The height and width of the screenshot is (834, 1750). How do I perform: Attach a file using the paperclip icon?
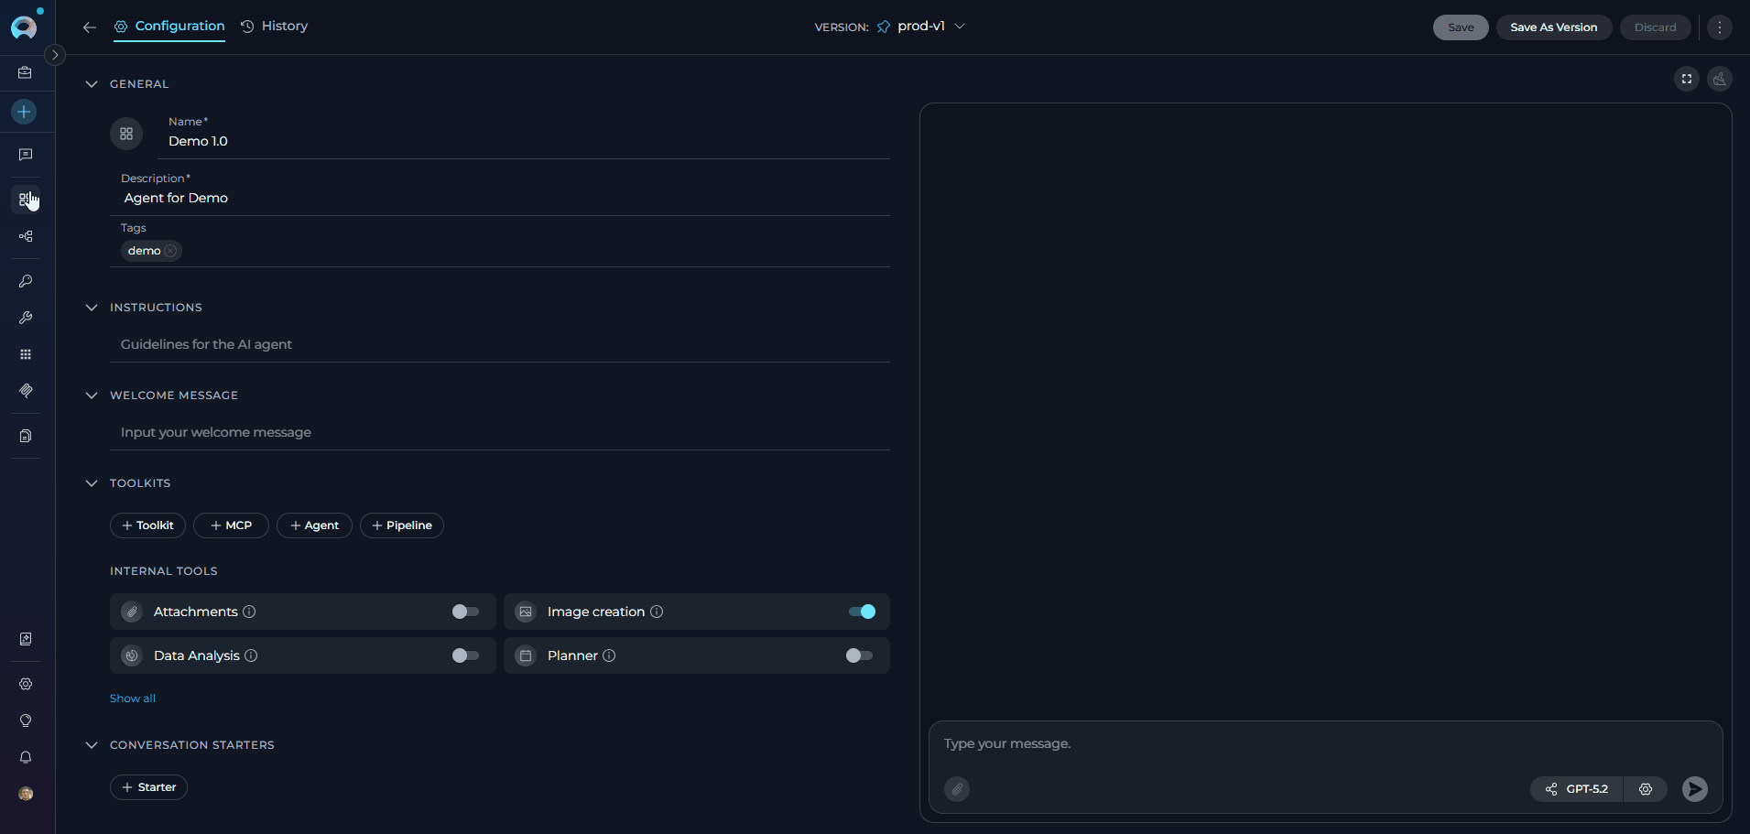[957, 789]
